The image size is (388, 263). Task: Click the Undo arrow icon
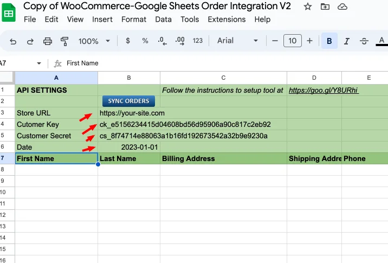(x=13, y=41)
